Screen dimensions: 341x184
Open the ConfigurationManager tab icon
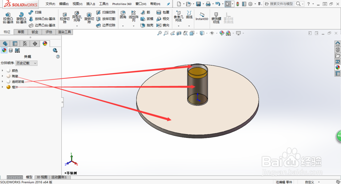pos(25,44)
